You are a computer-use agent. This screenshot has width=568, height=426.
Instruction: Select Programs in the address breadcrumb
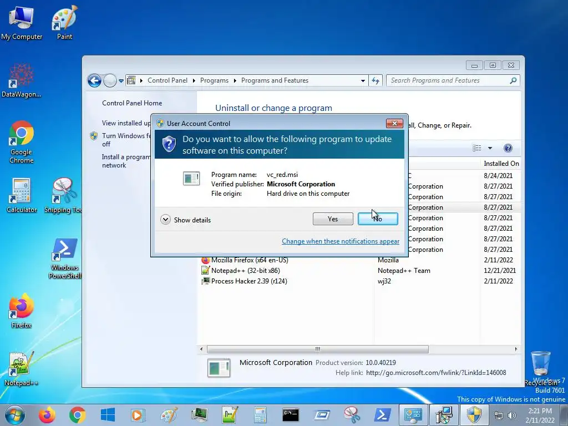(214, 80)
